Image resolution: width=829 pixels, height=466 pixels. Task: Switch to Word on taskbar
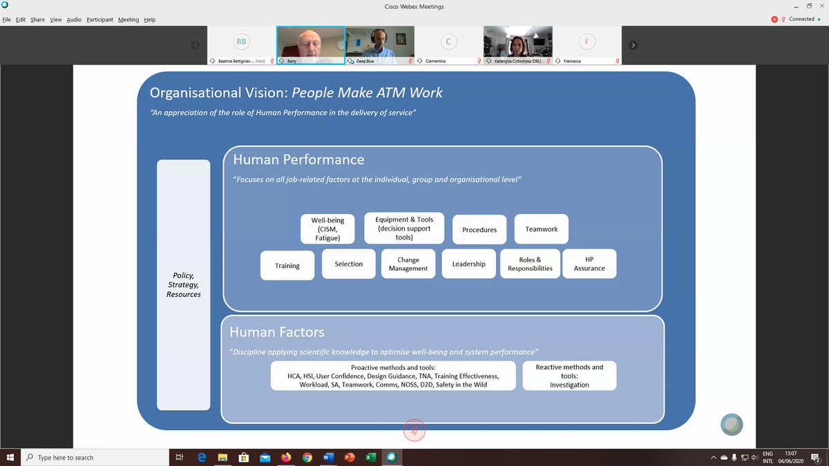tap(328, 457)
